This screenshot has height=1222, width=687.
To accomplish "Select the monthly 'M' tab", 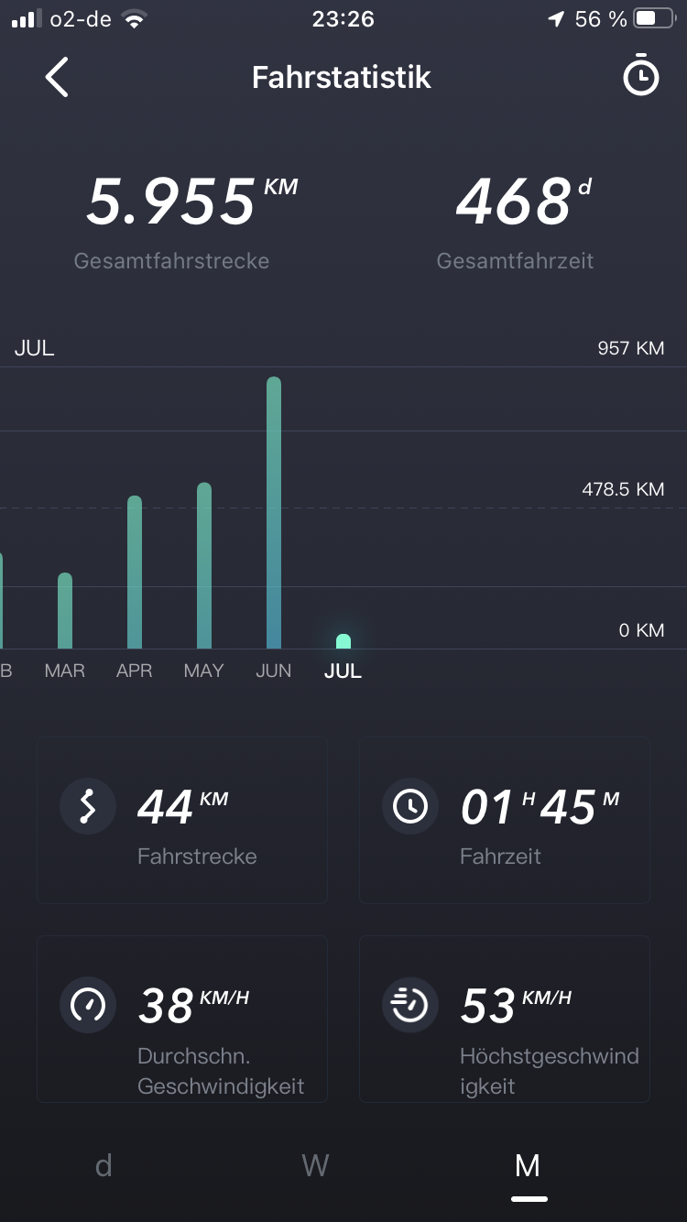I will click(528, 1165).
